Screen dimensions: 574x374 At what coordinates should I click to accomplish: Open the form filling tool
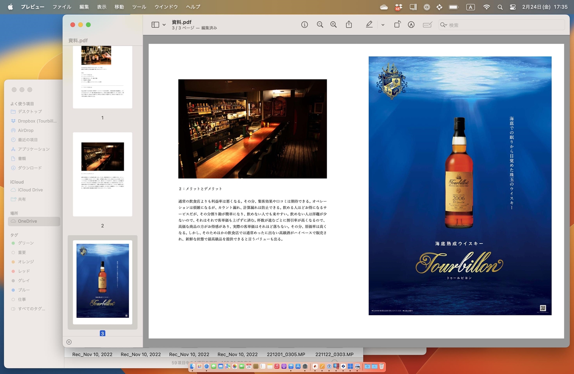click(x=427, y=24)
